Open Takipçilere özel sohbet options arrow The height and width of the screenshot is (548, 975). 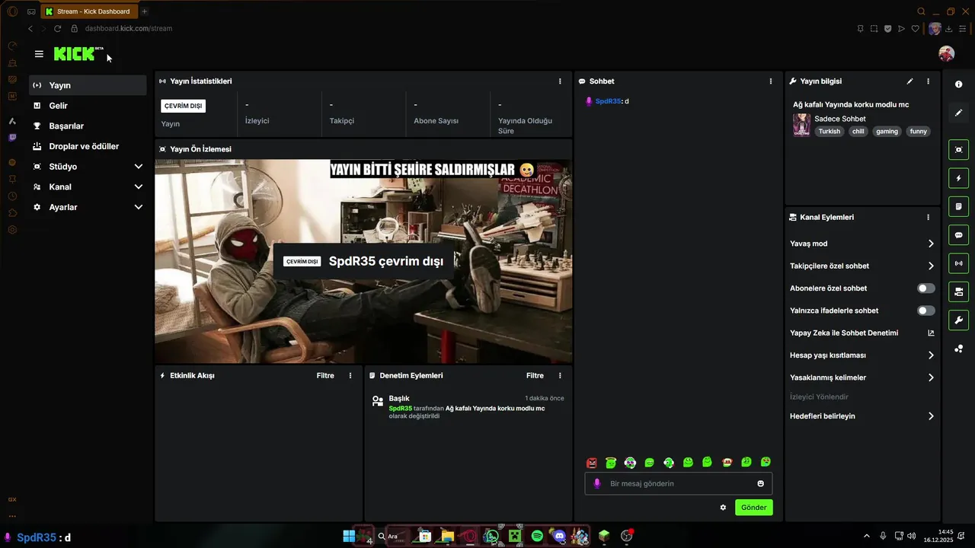coord(930,266)
